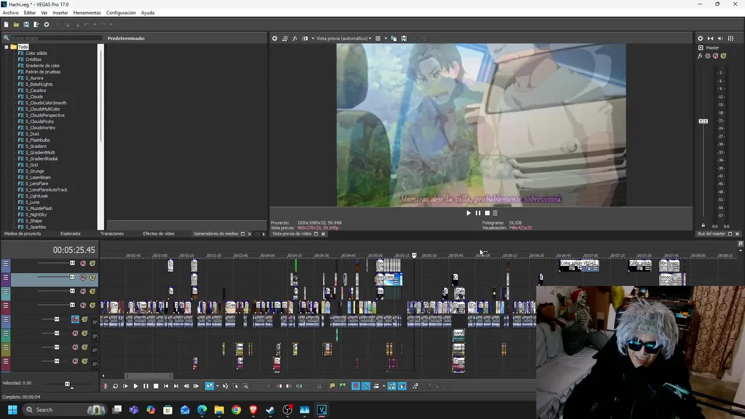Screen dimensions: 745x419
Task: Save preview snapshot to file
Action: pos(404,38)
